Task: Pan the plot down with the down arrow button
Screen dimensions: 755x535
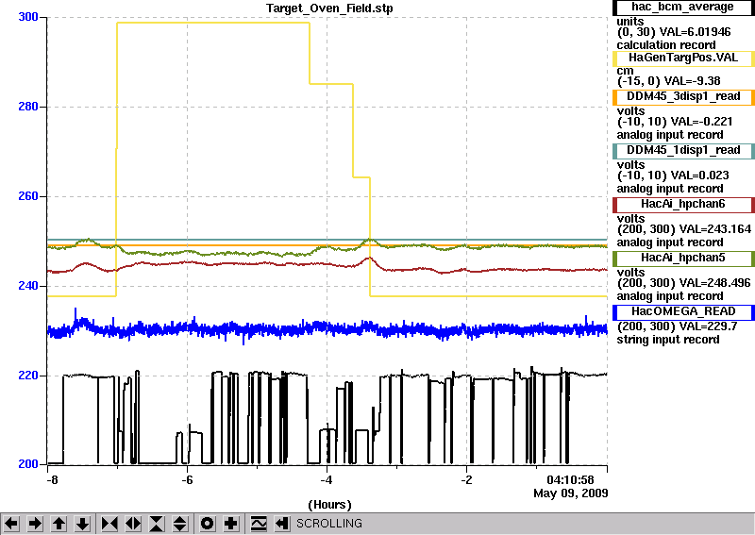Action: 82,524
